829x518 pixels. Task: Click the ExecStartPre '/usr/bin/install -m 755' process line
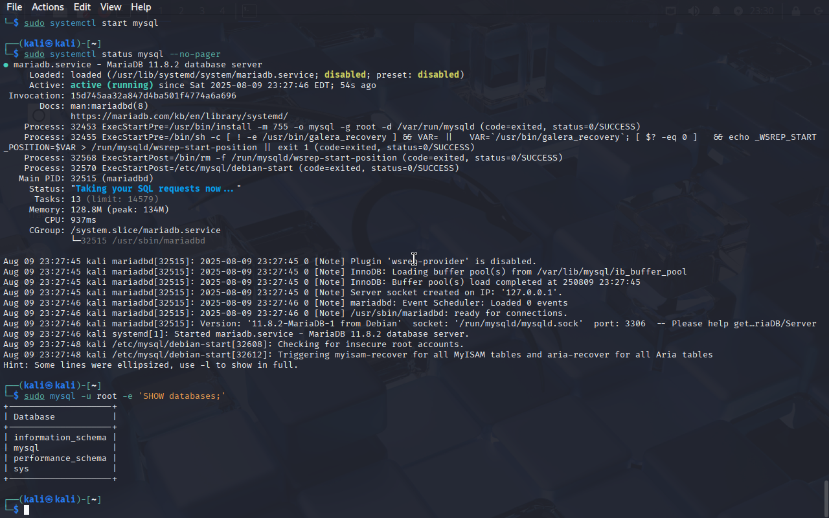click(332, 127)
